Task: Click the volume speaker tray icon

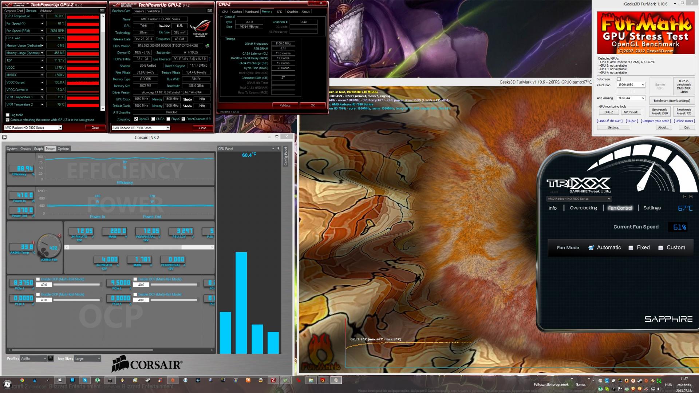Action: 659,389
